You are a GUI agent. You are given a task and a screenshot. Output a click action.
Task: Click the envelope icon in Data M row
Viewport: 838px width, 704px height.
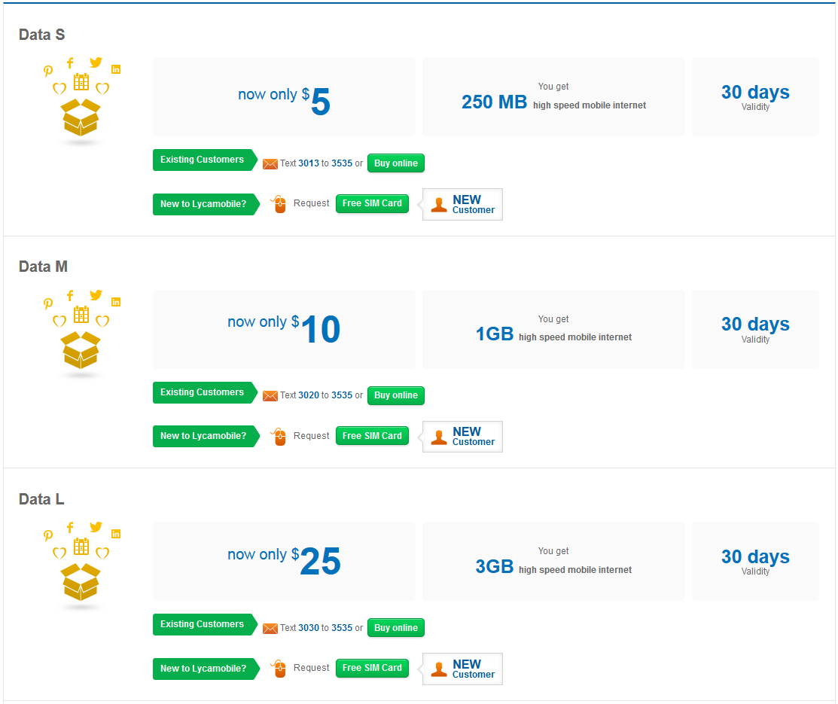point(270,395)
